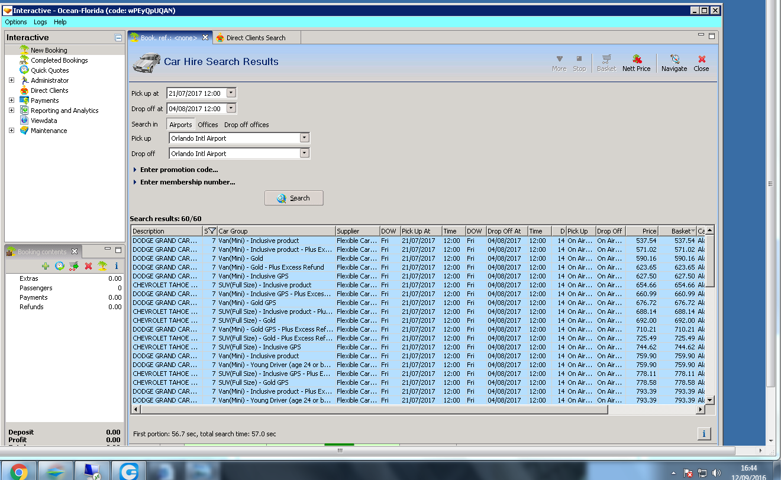Click the blue info icon in Booking contents

point(117,266)
